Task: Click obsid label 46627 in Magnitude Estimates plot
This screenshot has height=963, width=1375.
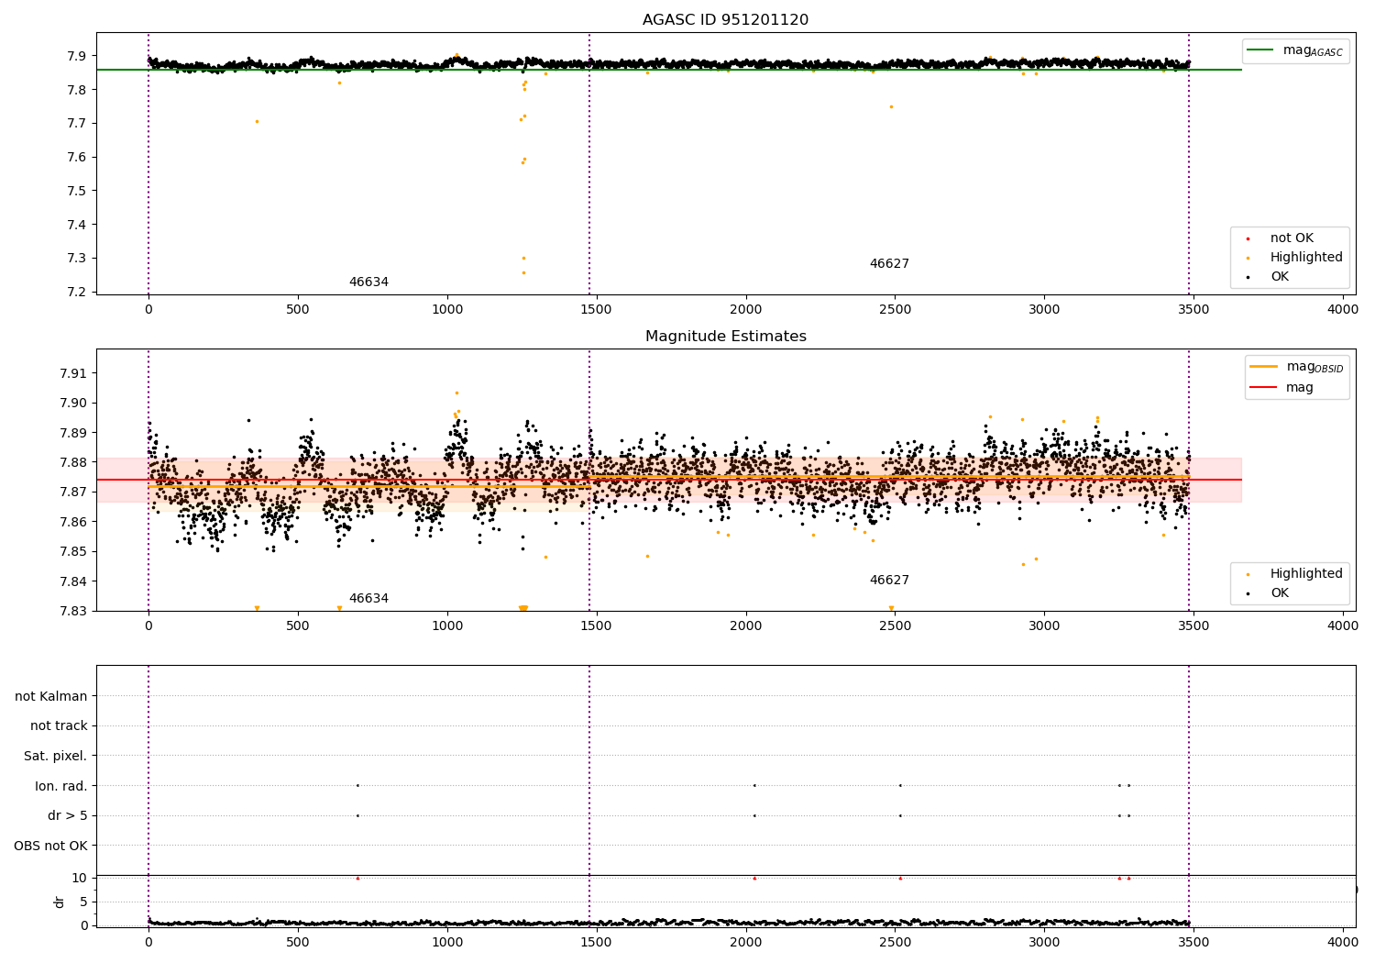Action: click(x=889, y=581)
